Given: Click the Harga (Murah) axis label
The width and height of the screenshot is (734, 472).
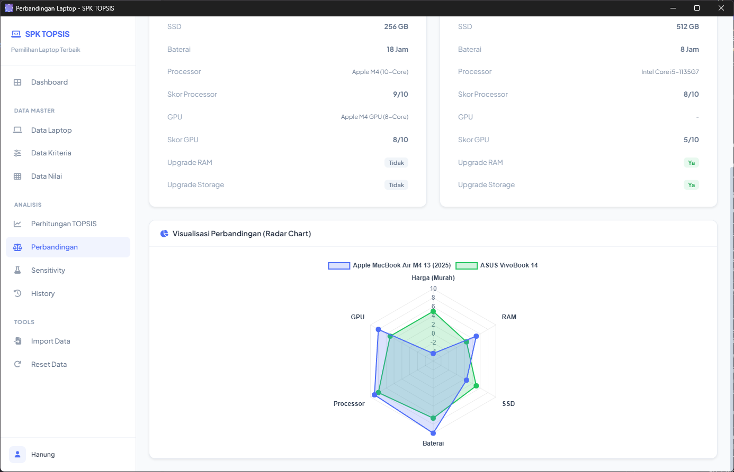Looking at the screenshot, I should 433,278.
